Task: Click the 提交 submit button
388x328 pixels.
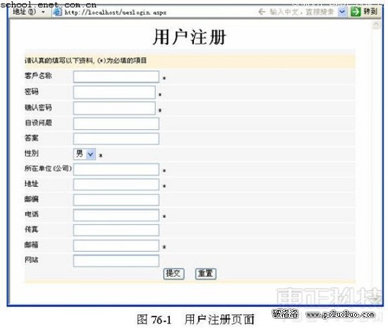Action: tap(174, 274)
